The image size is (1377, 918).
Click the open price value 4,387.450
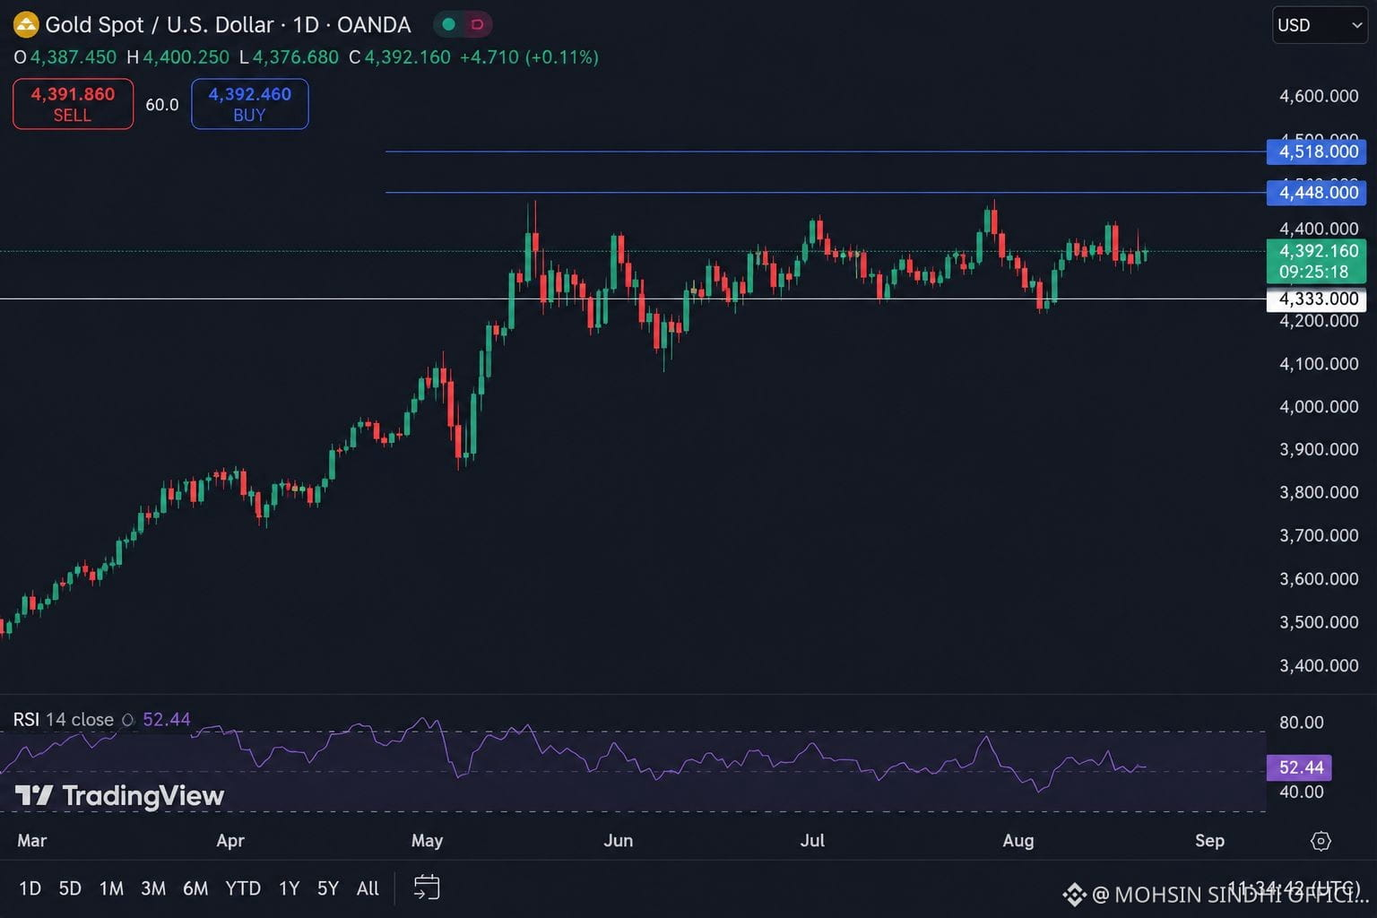point(74,57)
